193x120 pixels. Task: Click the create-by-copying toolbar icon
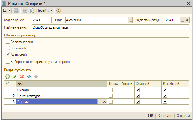coord(32,10)
